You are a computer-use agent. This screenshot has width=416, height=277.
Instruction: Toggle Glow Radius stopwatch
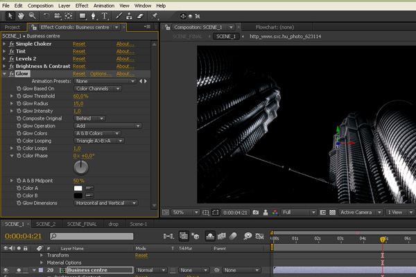click(x=19, y=103)
